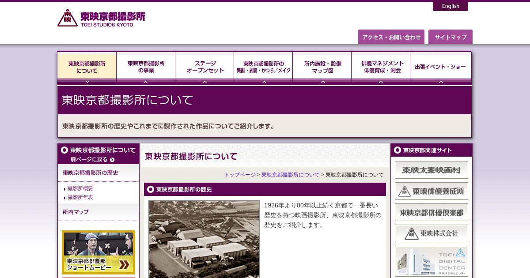Click the historical studio aerial photo

point(204,239)
